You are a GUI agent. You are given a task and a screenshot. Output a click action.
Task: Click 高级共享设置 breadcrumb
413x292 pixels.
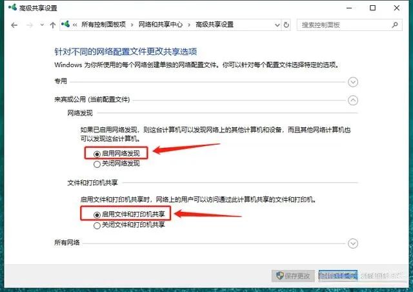(214, 25)
